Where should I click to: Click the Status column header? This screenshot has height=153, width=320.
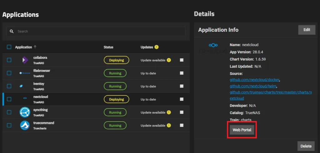(108, 47)
